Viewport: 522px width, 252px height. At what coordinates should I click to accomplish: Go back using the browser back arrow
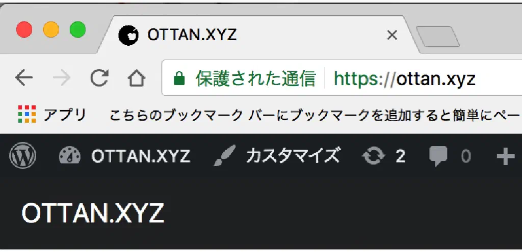point(24,78)
